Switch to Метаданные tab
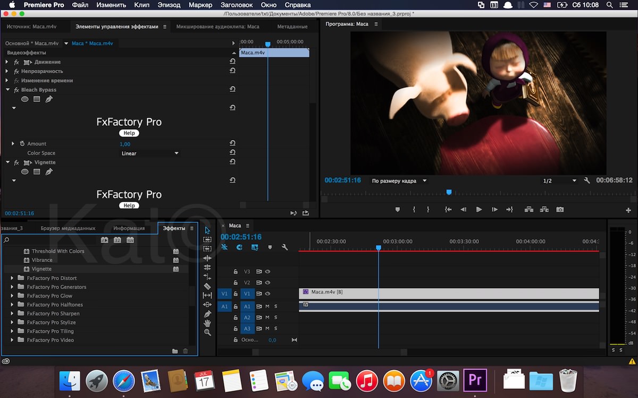 (292, 27)
